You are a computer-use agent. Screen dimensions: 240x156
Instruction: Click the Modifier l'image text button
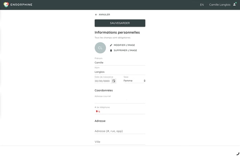click(x=124, y=45)
